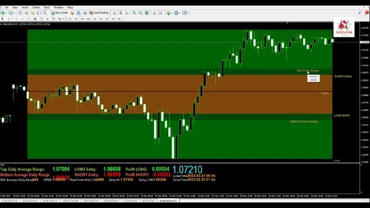Open the Templates icon
This screenshot has height=208, width=370.
click(x=184, y=13)
